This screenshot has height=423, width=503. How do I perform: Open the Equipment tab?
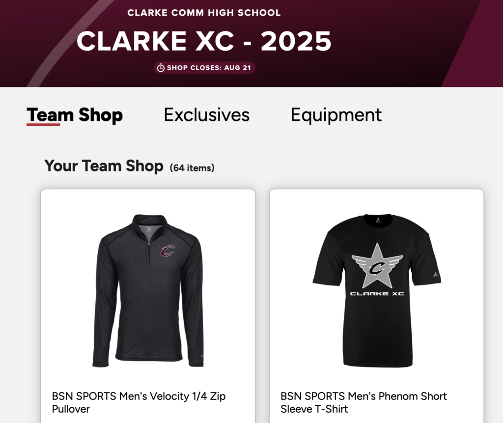[336, 115]
